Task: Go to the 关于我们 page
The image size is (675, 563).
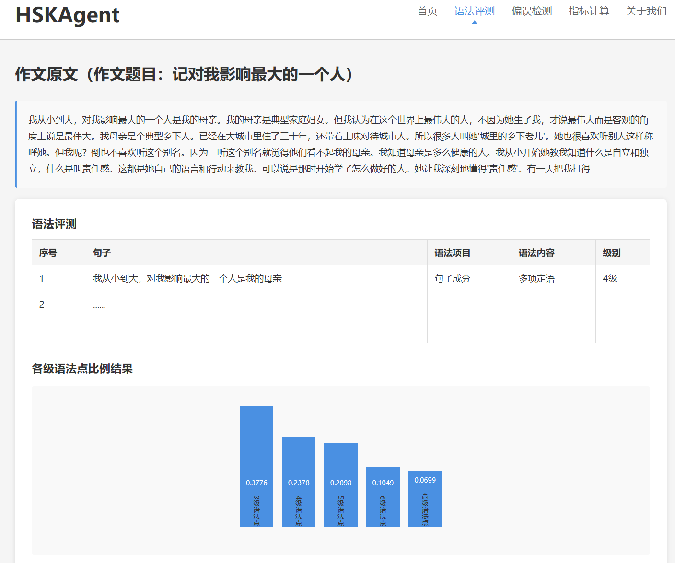Action: pyautogui.click(x=646, y=11)
